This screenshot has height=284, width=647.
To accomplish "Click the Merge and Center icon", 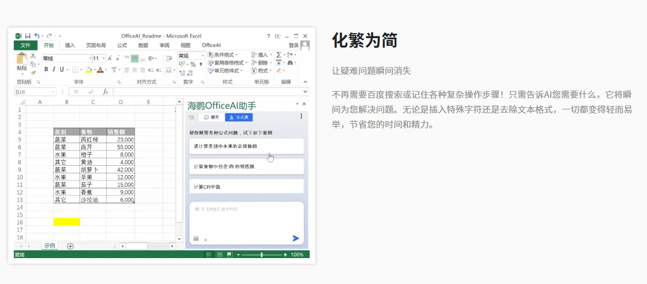I will pos(169,70).
